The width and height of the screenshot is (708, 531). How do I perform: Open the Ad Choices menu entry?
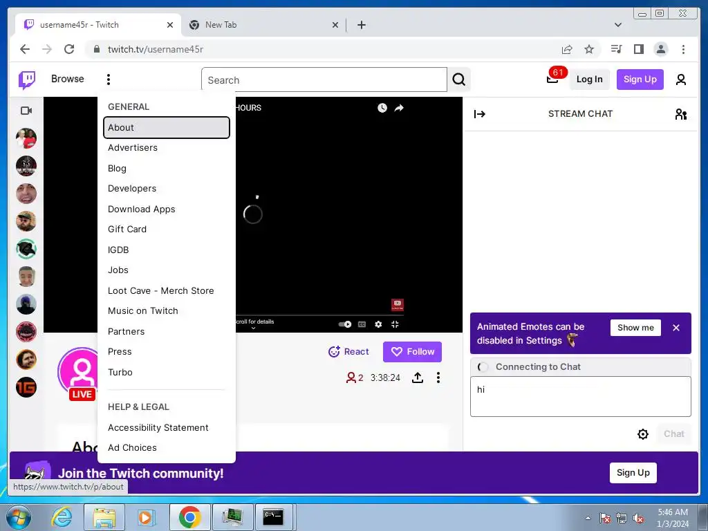click(x=166, y=448)
